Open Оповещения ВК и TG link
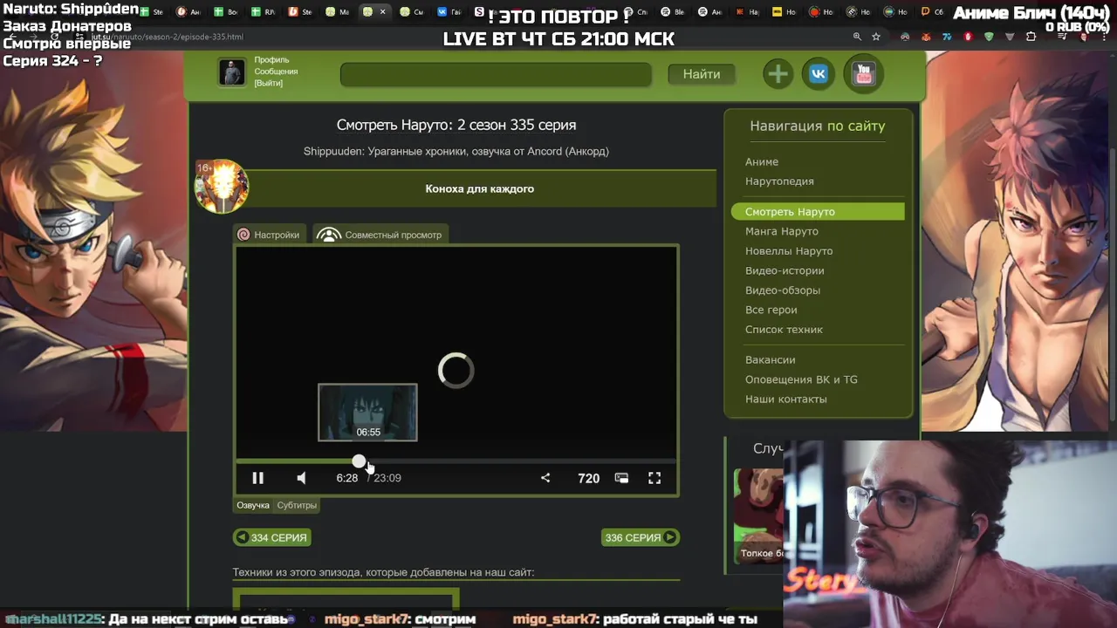 801,379
